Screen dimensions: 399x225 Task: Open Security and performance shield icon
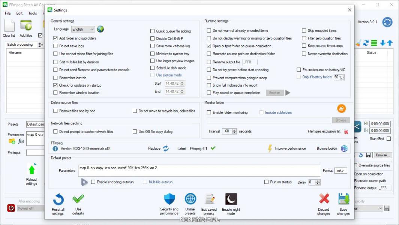pos(169,199)
